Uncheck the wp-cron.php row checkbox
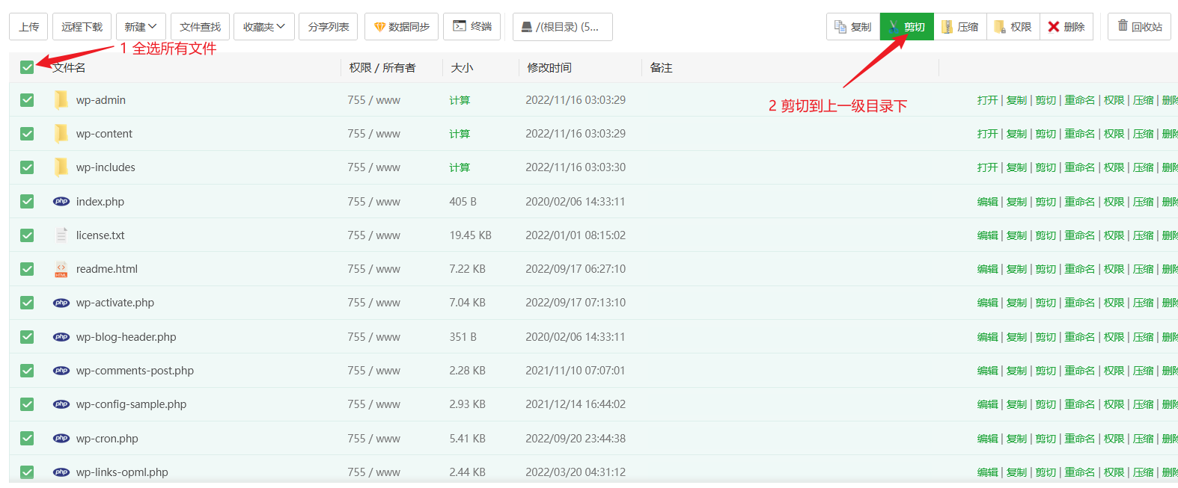Viewport: 1178px width, 488px height. click(x=27, y=439)
